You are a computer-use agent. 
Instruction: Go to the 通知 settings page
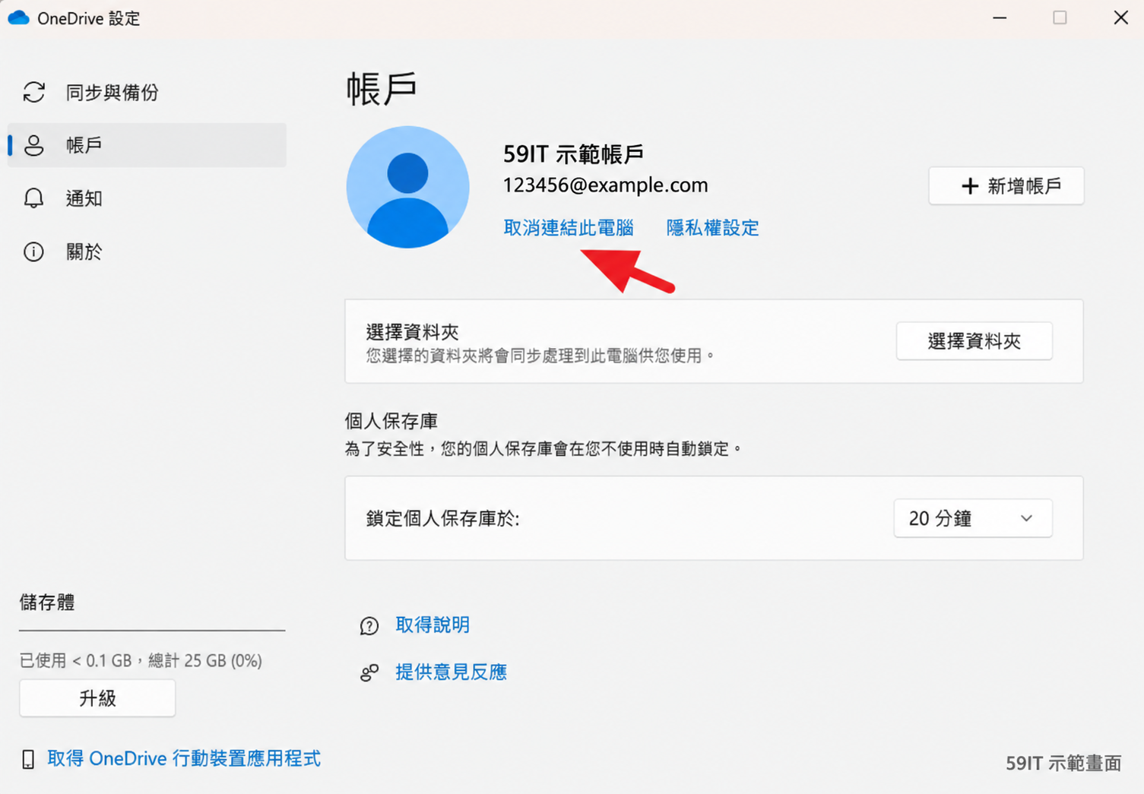coord(147,198)
